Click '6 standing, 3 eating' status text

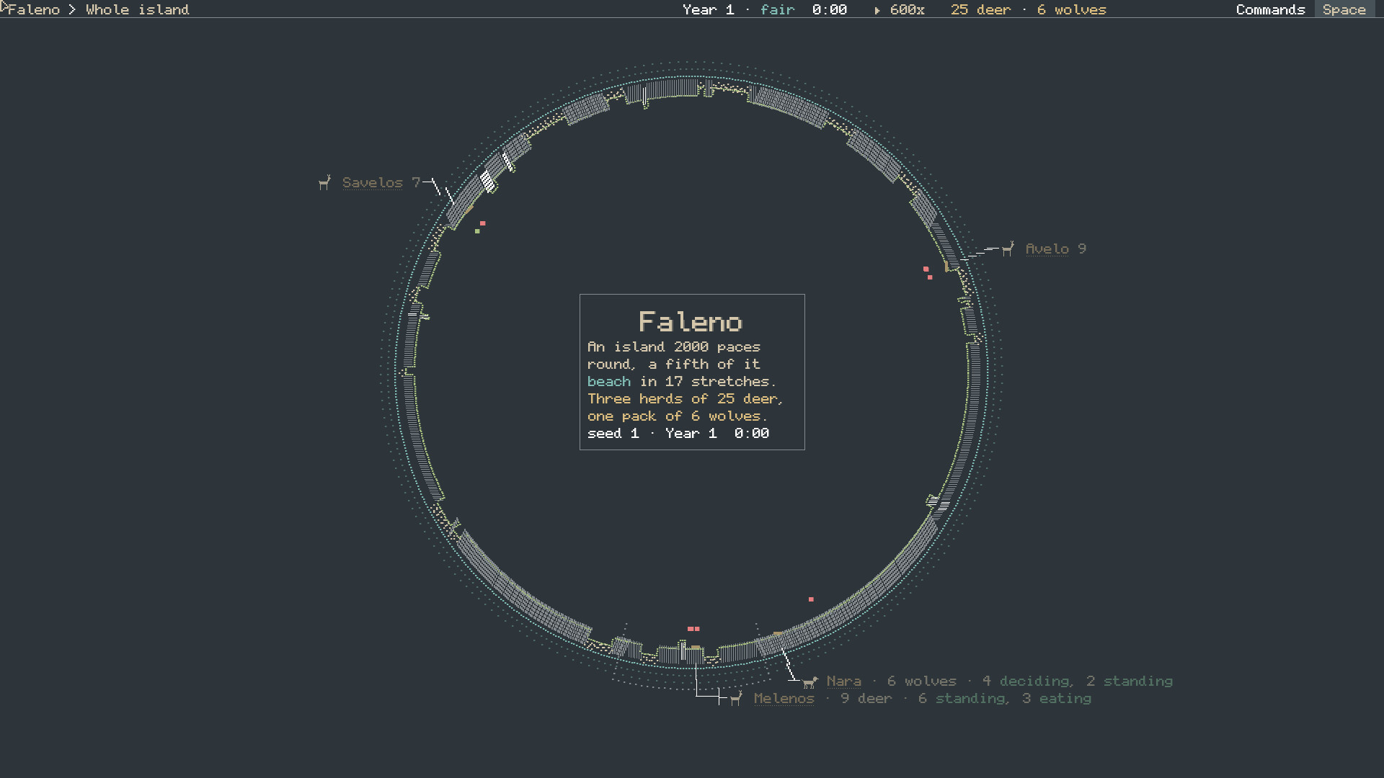[1004, 699]
